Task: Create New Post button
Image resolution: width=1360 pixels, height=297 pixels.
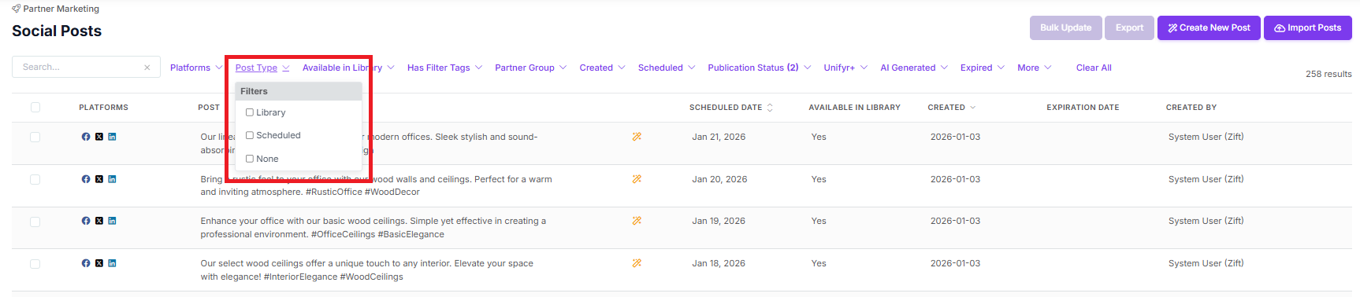Action: pyautogui.click(x=1209, y=27)
